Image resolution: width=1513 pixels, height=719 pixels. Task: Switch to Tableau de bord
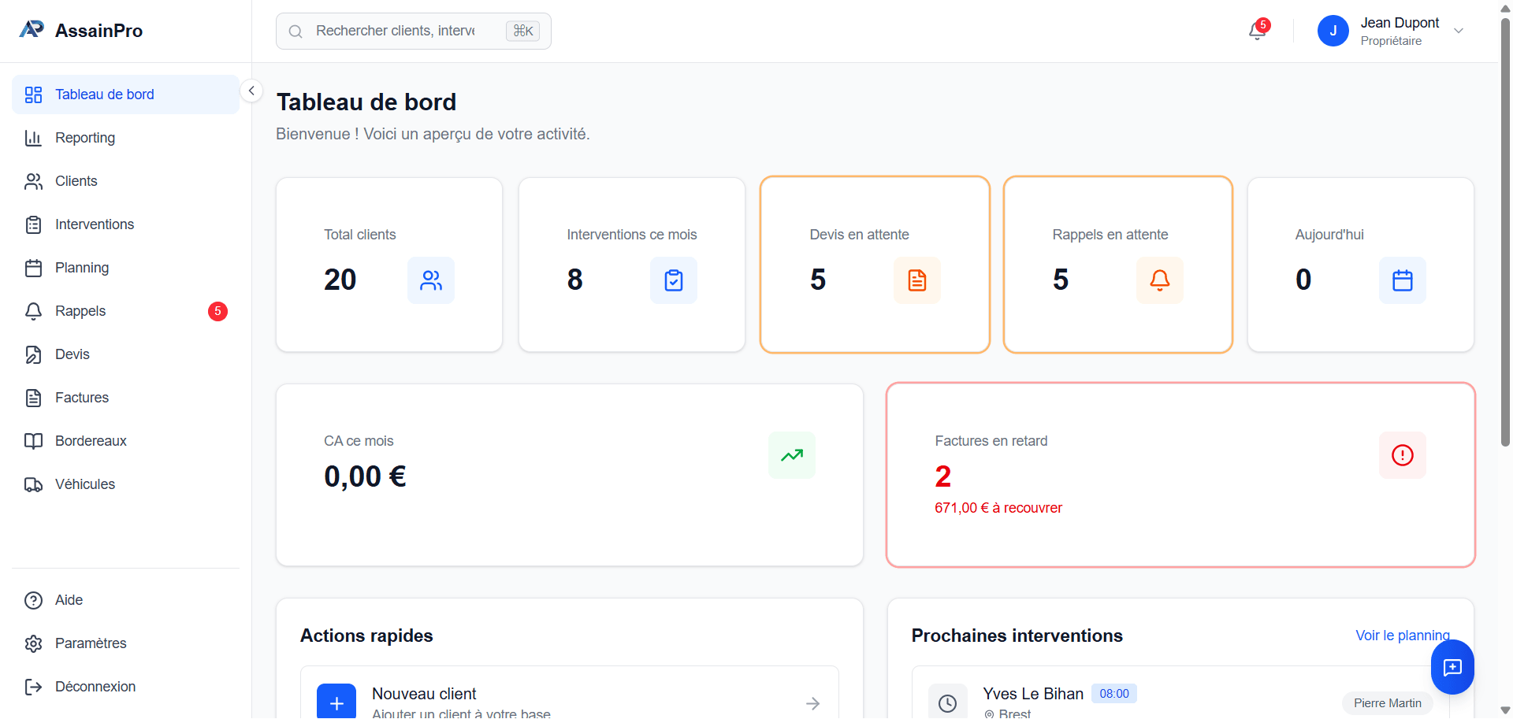pyautogui.click(x=104, y=95)
